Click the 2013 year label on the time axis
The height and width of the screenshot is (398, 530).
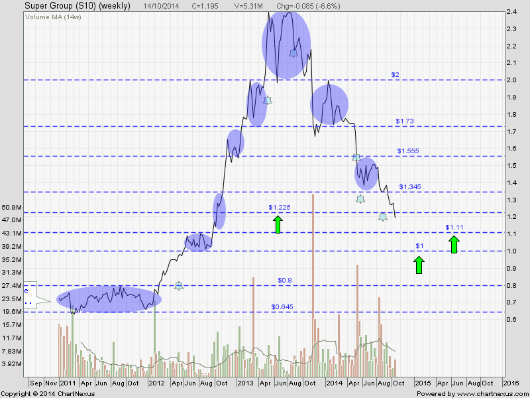click(x=245, y=383)
